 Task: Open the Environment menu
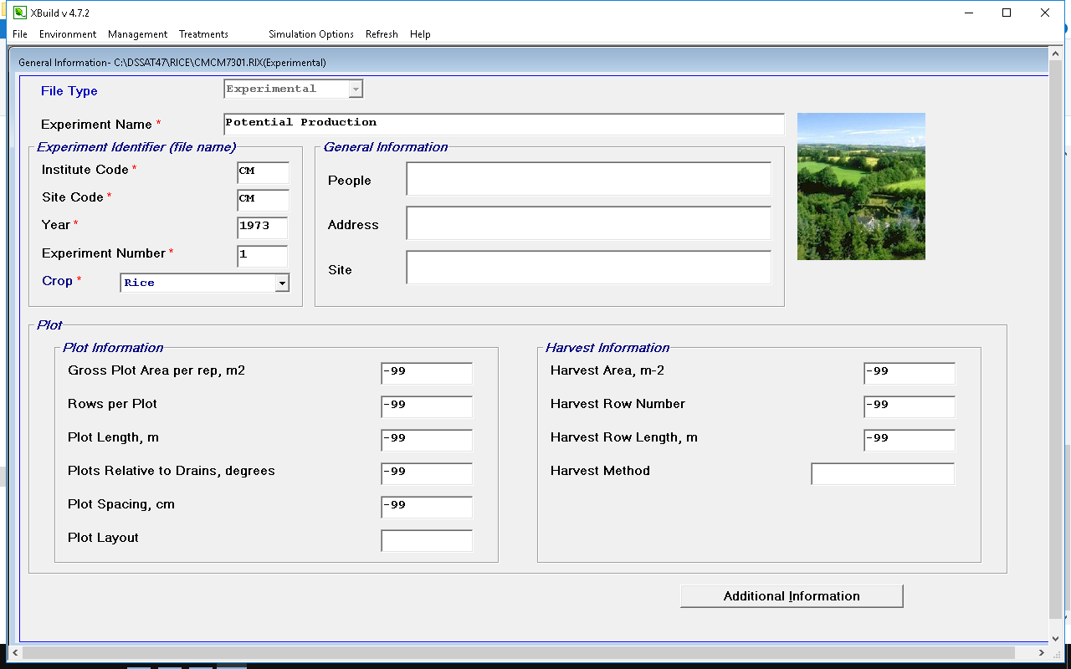tap(68, 34)
